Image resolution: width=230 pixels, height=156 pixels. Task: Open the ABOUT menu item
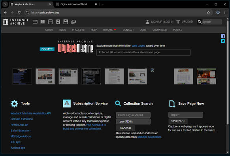(49, 30)
